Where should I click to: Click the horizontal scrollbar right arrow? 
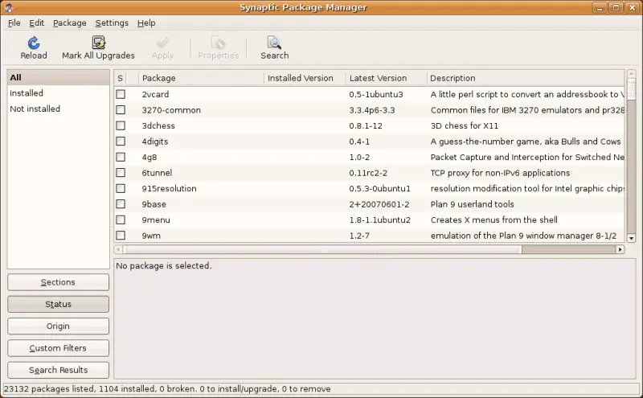[x=620, y=249]
